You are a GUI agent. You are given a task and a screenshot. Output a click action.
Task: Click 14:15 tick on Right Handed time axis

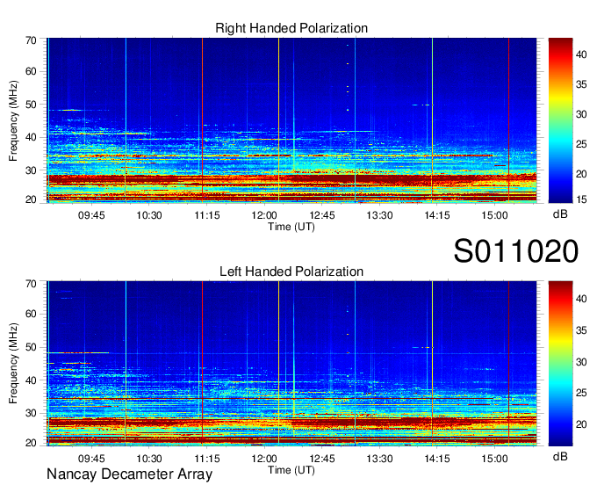[x=436, y=215]
